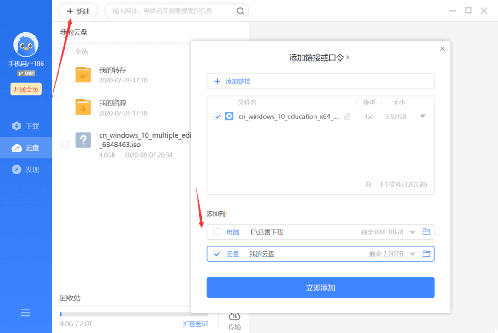Click the magnifier icon in the search bar

click(x=240, y=11)
